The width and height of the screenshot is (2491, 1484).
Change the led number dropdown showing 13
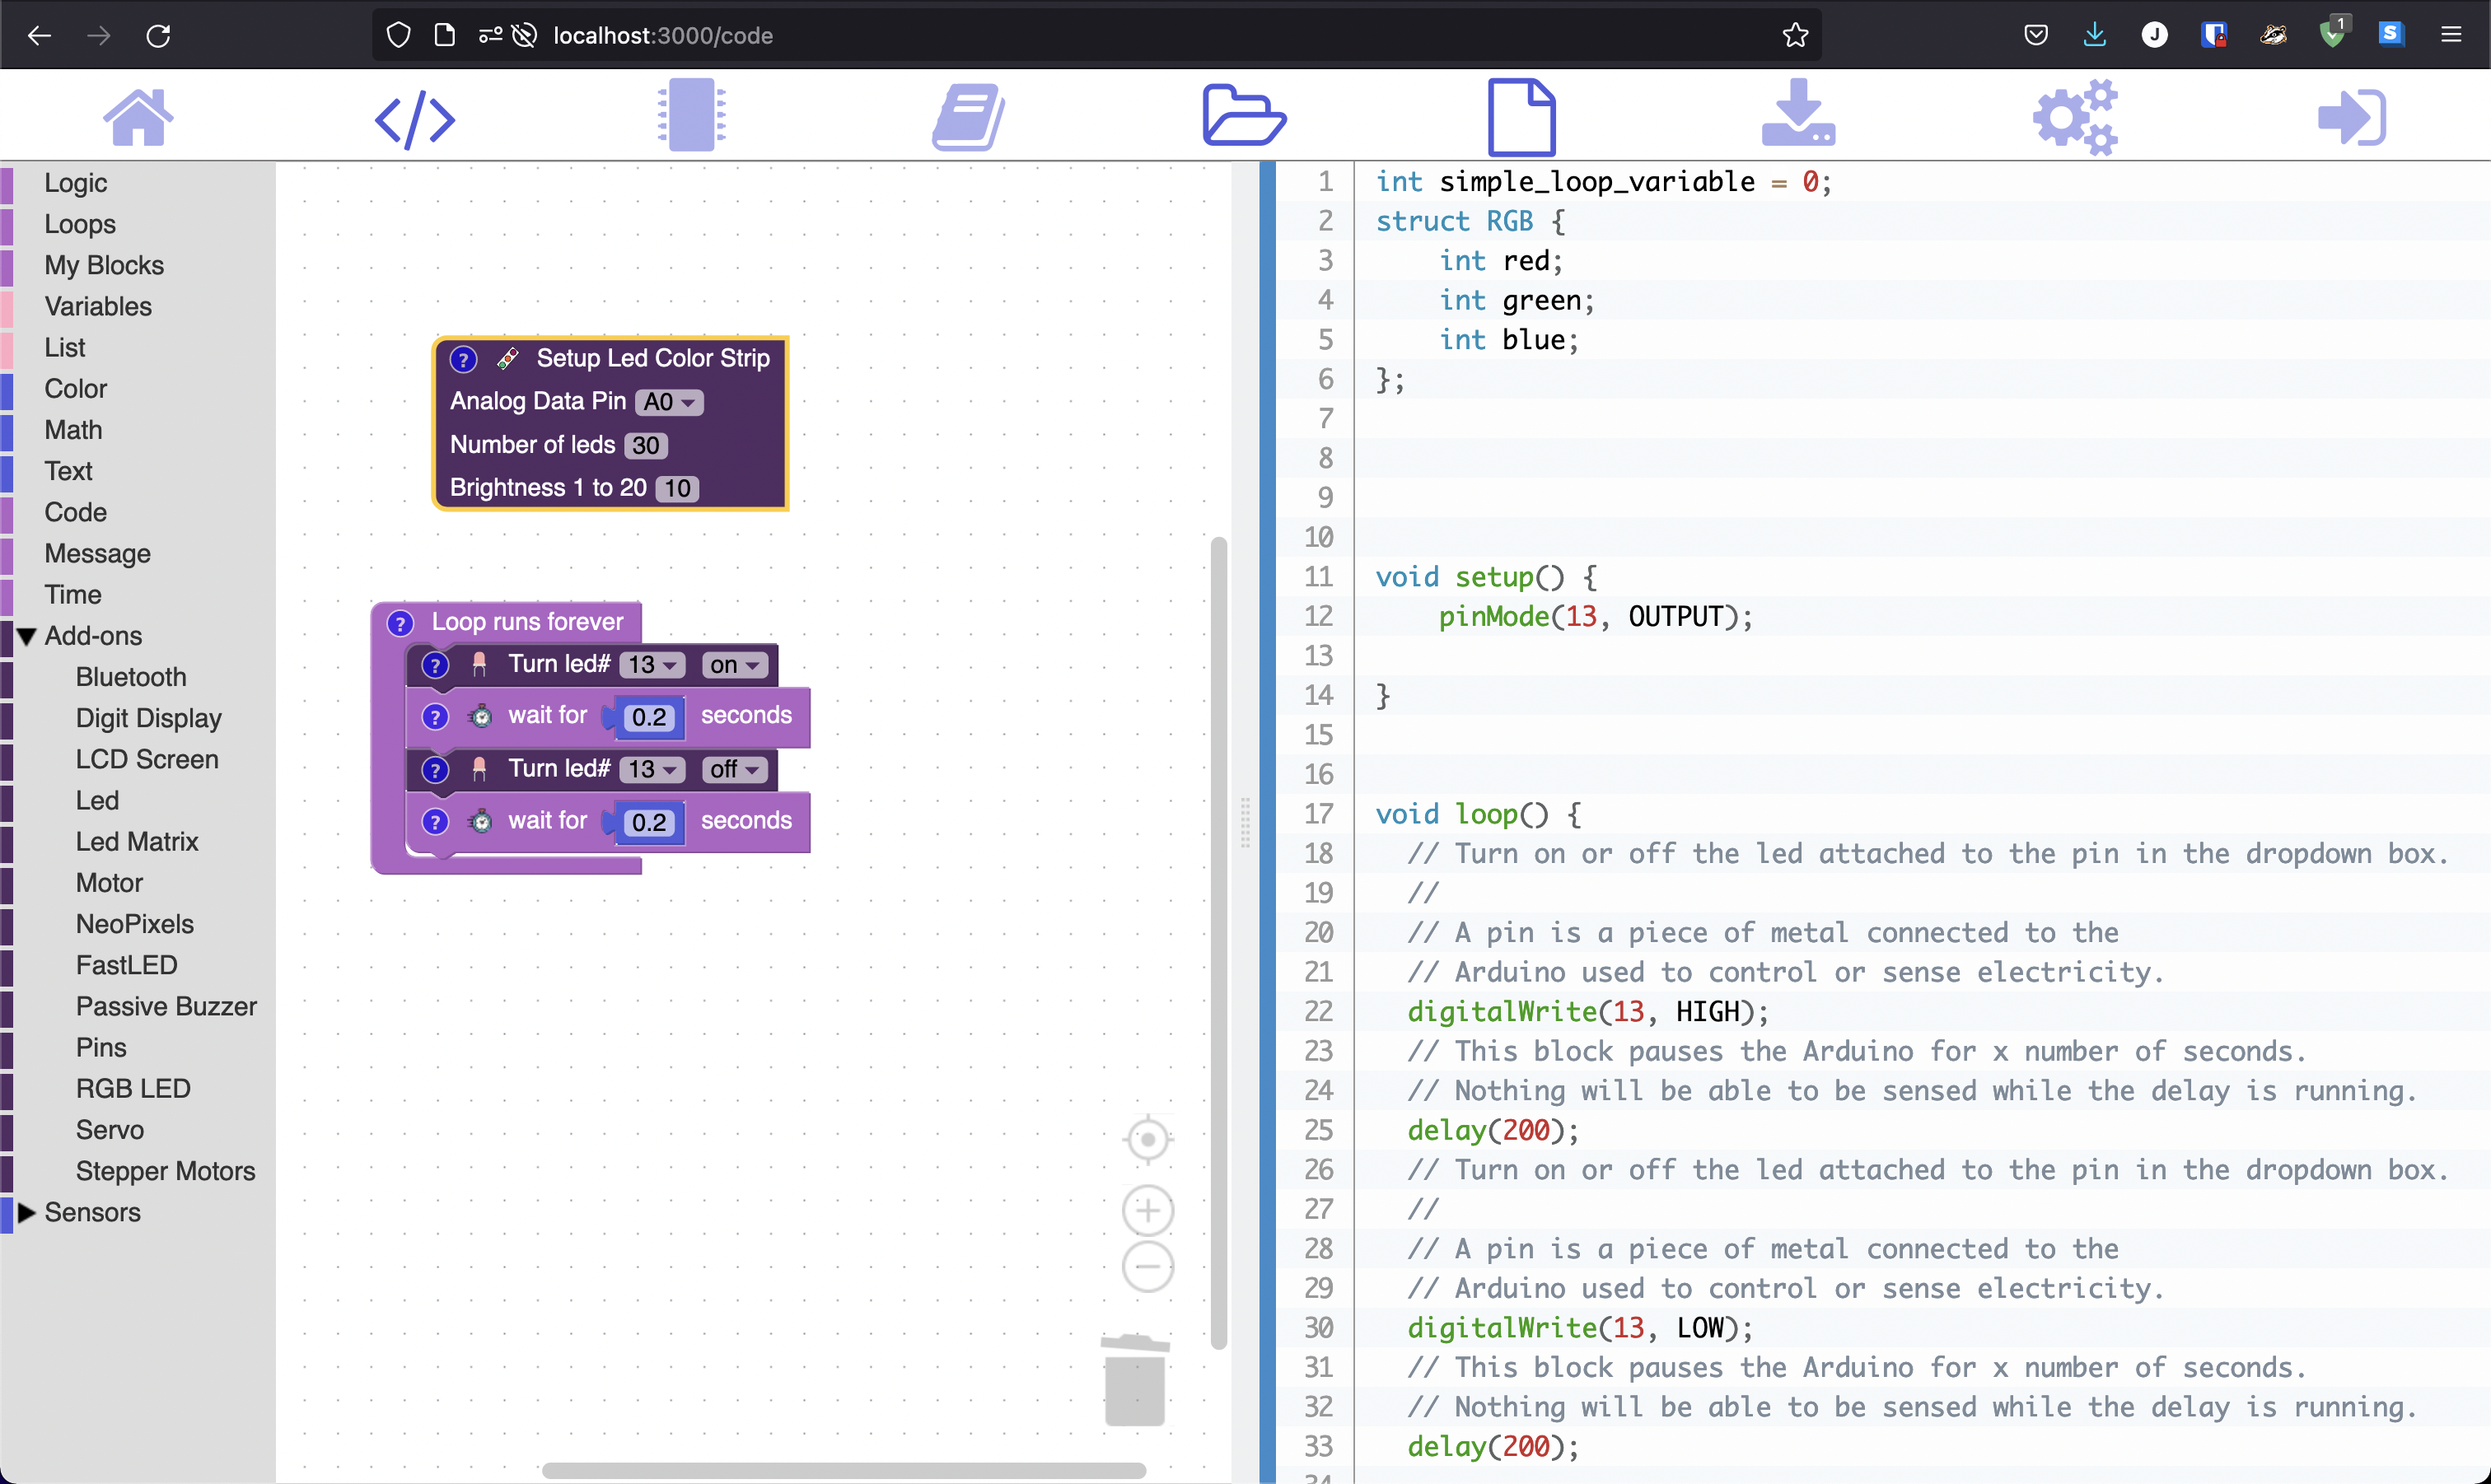click(x=651, y=664)
